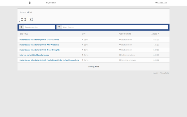The height and width of the screenshot is (117, 187).
Task: Open Fundraising / Kinder- & Familienangebote job
Action: 49,60
